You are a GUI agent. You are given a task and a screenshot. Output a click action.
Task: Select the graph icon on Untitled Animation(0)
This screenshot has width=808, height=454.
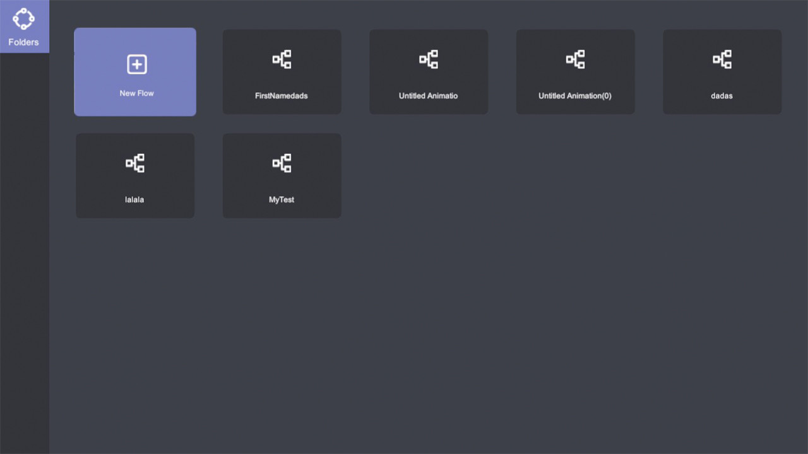tap(575, 59)
